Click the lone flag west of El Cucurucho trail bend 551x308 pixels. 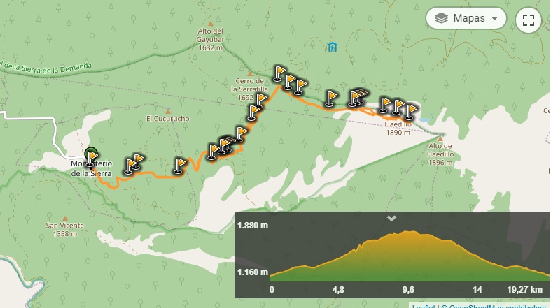[179, 166]
